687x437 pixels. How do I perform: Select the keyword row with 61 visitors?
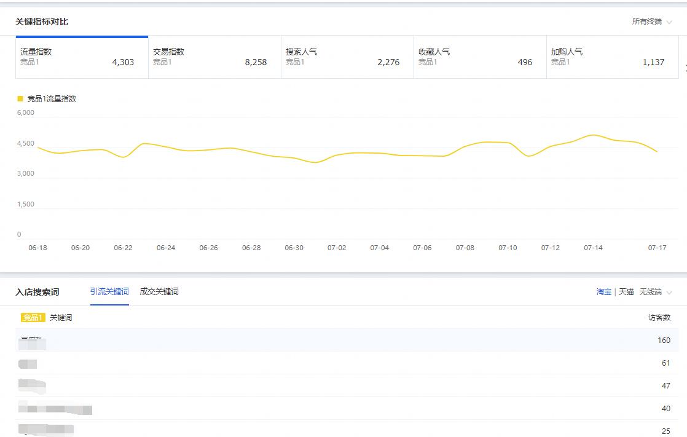(x=347, y=363)
